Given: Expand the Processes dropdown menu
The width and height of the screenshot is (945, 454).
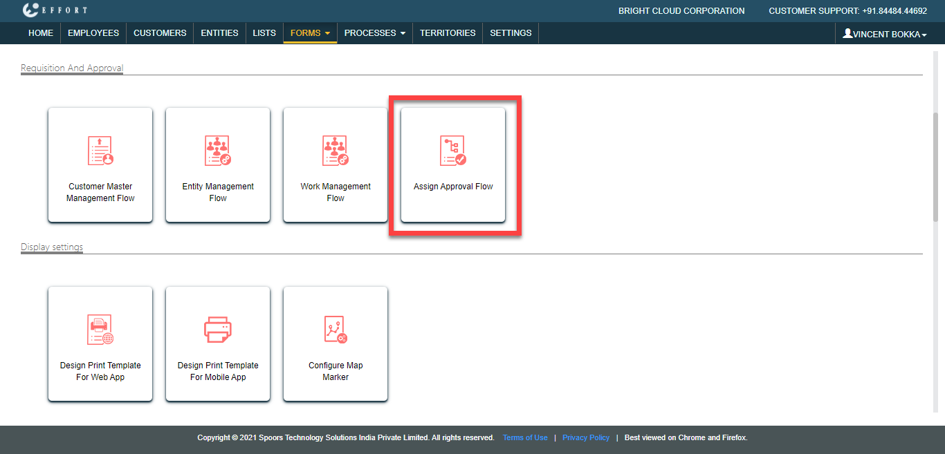Looking at the screenshot, I should [374, 33].
